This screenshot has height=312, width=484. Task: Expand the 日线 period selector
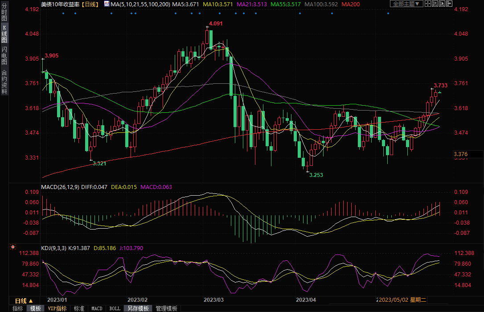point(24,301)
